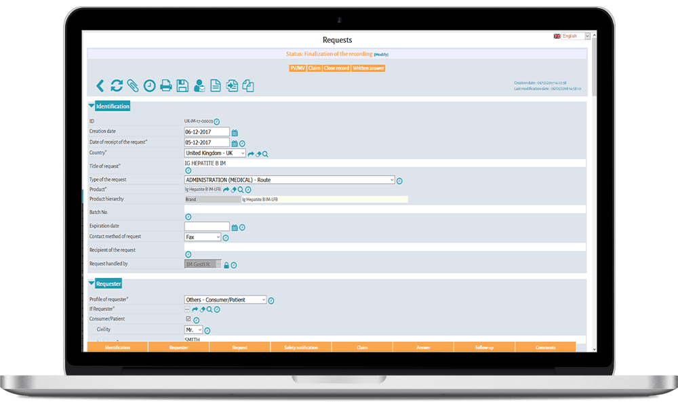Jump to Comments bottom tab
Viewport: 678px width, 402px height.
(x=545, y=347)
